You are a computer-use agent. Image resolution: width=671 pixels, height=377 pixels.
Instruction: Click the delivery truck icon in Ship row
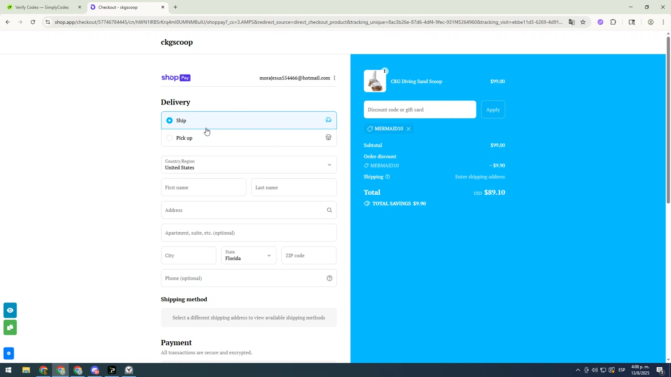click(328, 120)
